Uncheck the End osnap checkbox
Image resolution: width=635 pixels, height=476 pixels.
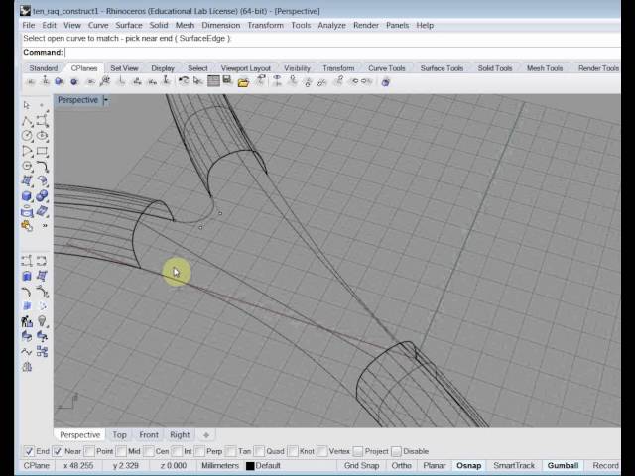[29, 451]
